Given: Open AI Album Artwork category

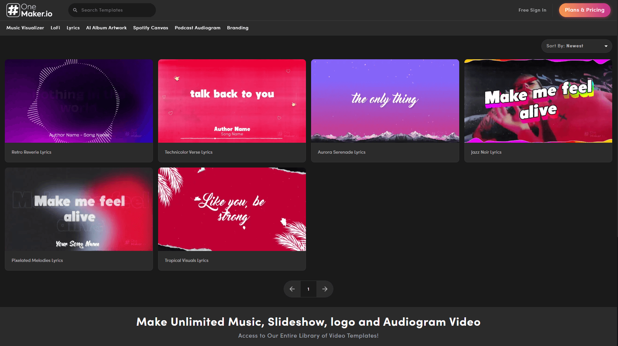Looking at the screenshot, I should point(106,28).
